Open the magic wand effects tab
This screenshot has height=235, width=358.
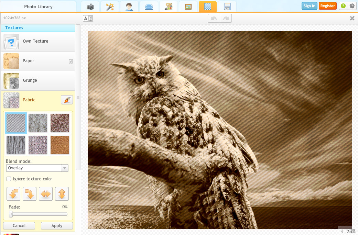[110, 7]
